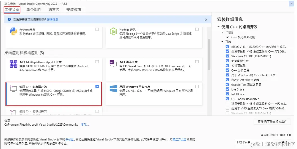Open the 详细信息 help link
Viewport: 297px width, 149px height.
point(52,20)
